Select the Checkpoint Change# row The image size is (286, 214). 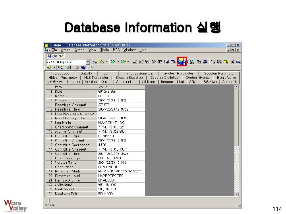[95, 127]
